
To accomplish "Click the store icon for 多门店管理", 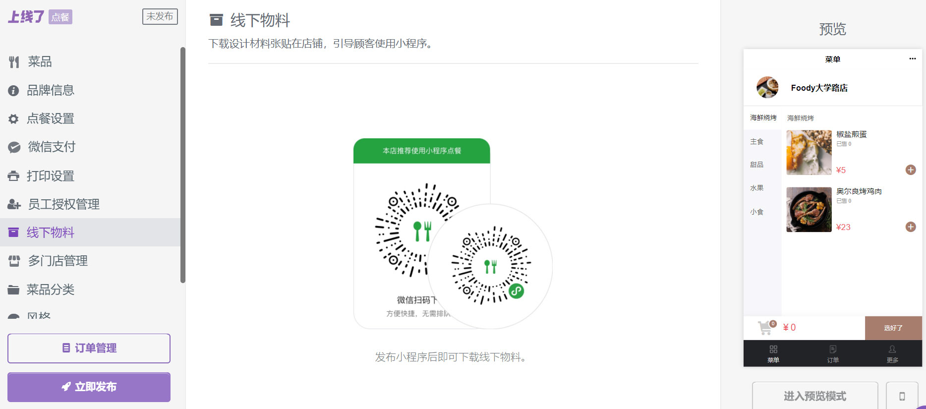I will coord(14,261).
